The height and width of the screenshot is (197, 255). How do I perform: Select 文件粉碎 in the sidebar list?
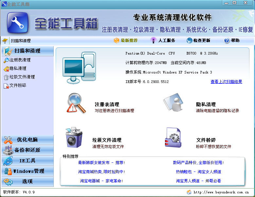(18, 85)
